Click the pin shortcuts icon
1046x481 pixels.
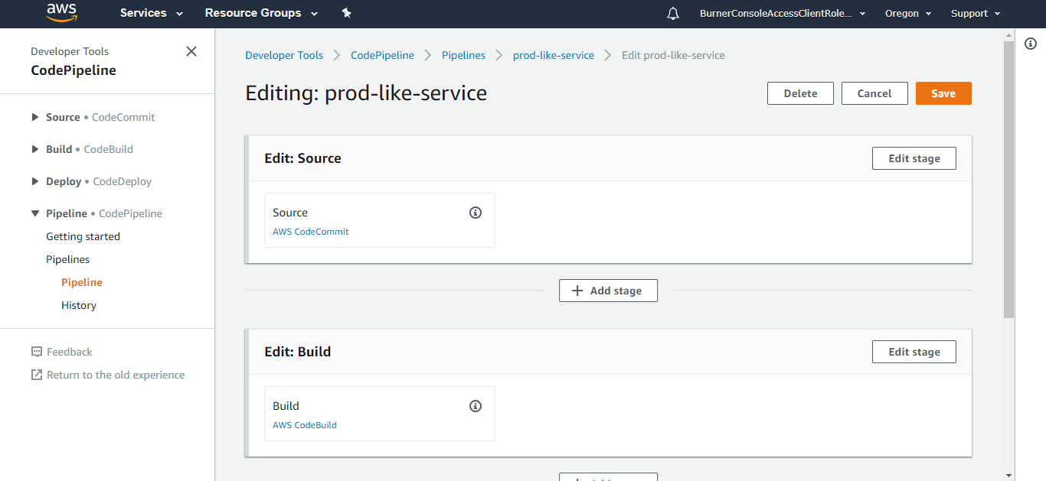tap(347, 13)
